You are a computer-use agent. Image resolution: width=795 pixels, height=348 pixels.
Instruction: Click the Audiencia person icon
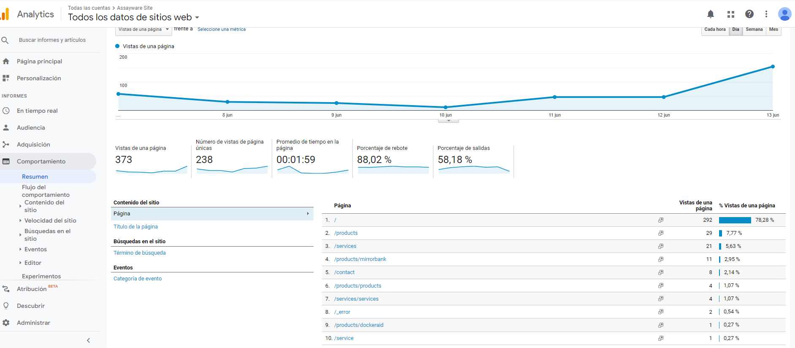click(6, 128)
